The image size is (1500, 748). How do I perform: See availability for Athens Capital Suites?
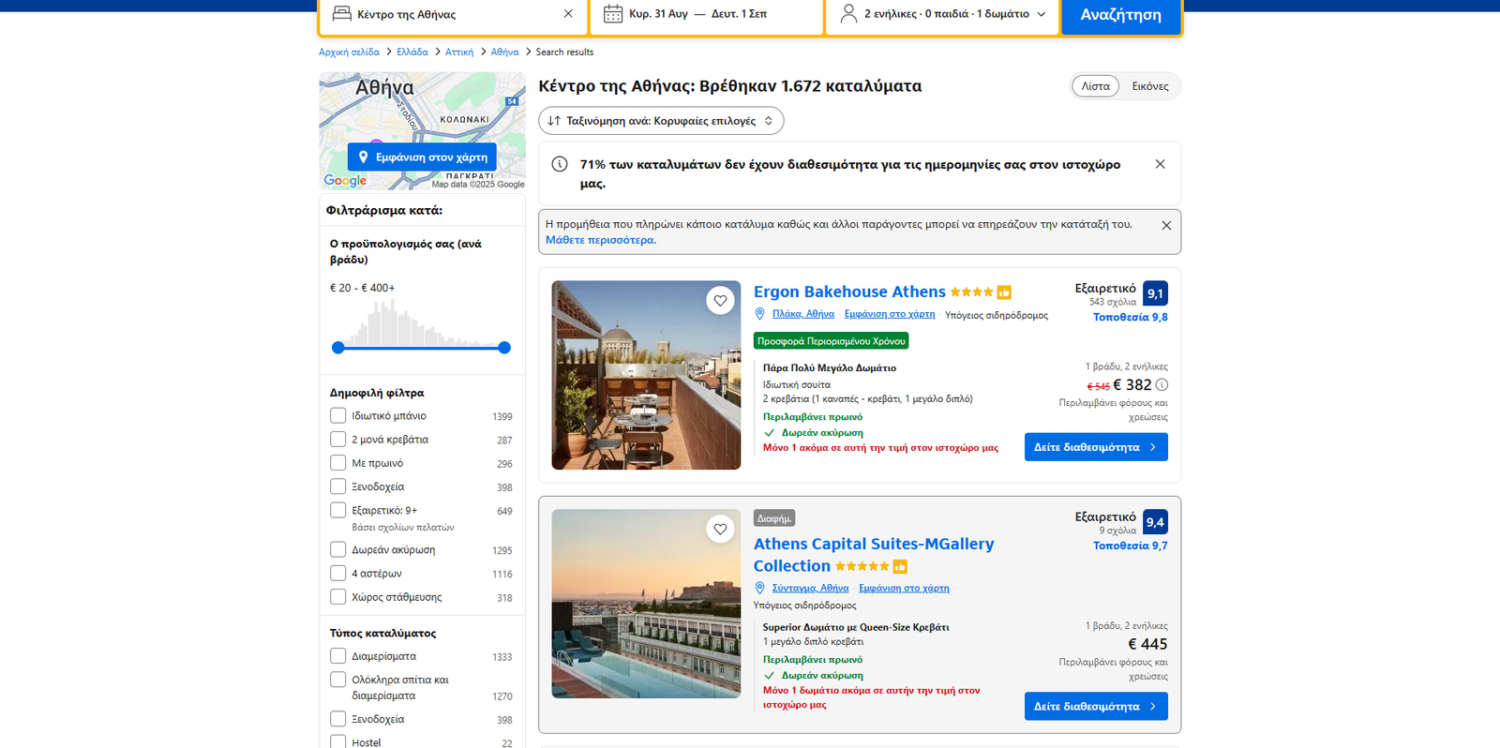(1096, 707)
